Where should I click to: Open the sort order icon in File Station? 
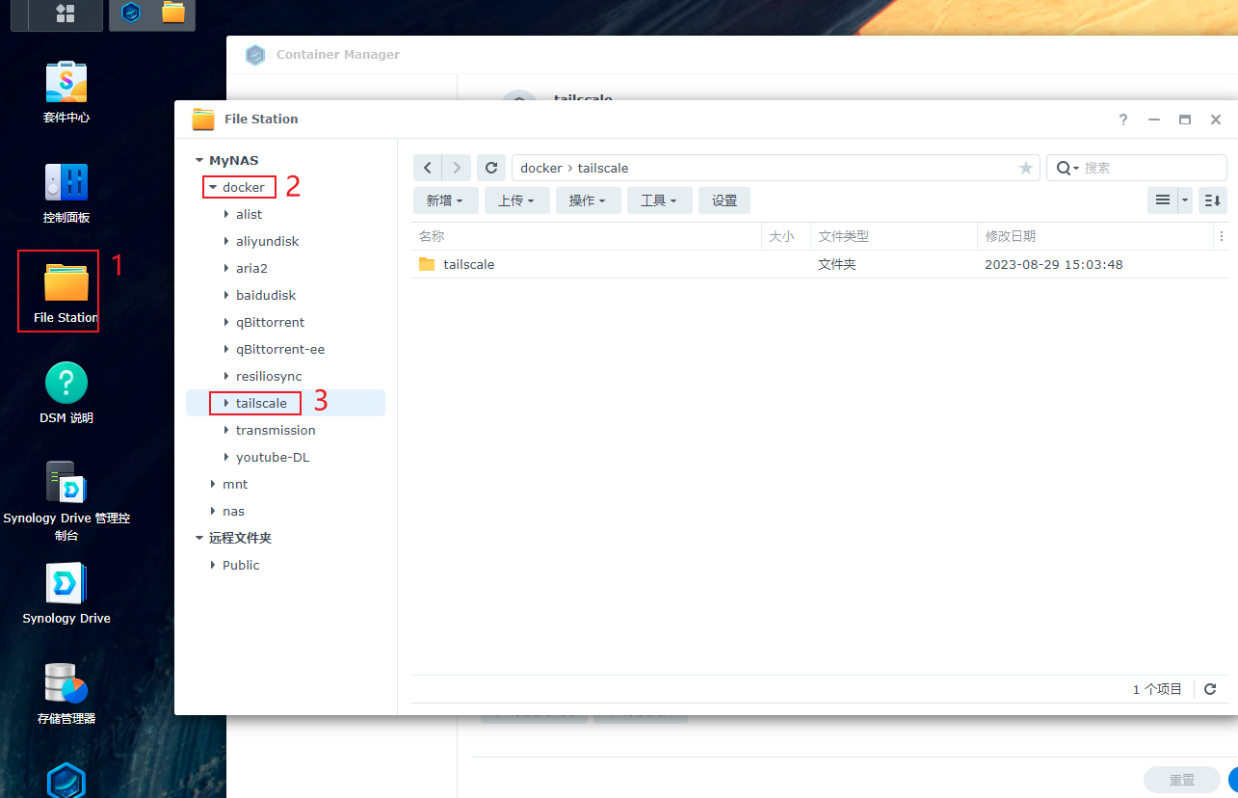tap(1212, 200)
